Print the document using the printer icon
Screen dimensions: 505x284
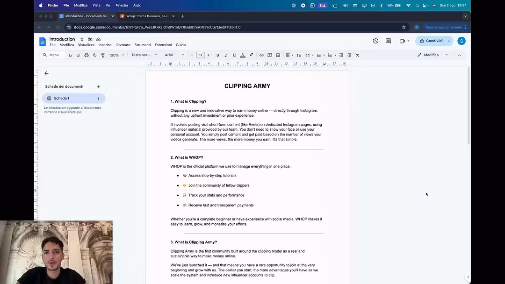pos(87,55)
